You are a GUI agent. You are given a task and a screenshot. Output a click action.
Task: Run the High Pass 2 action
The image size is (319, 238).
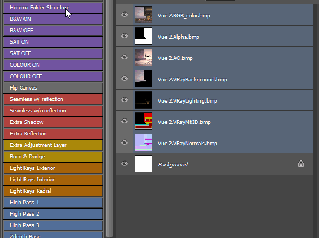pos(52,214)
